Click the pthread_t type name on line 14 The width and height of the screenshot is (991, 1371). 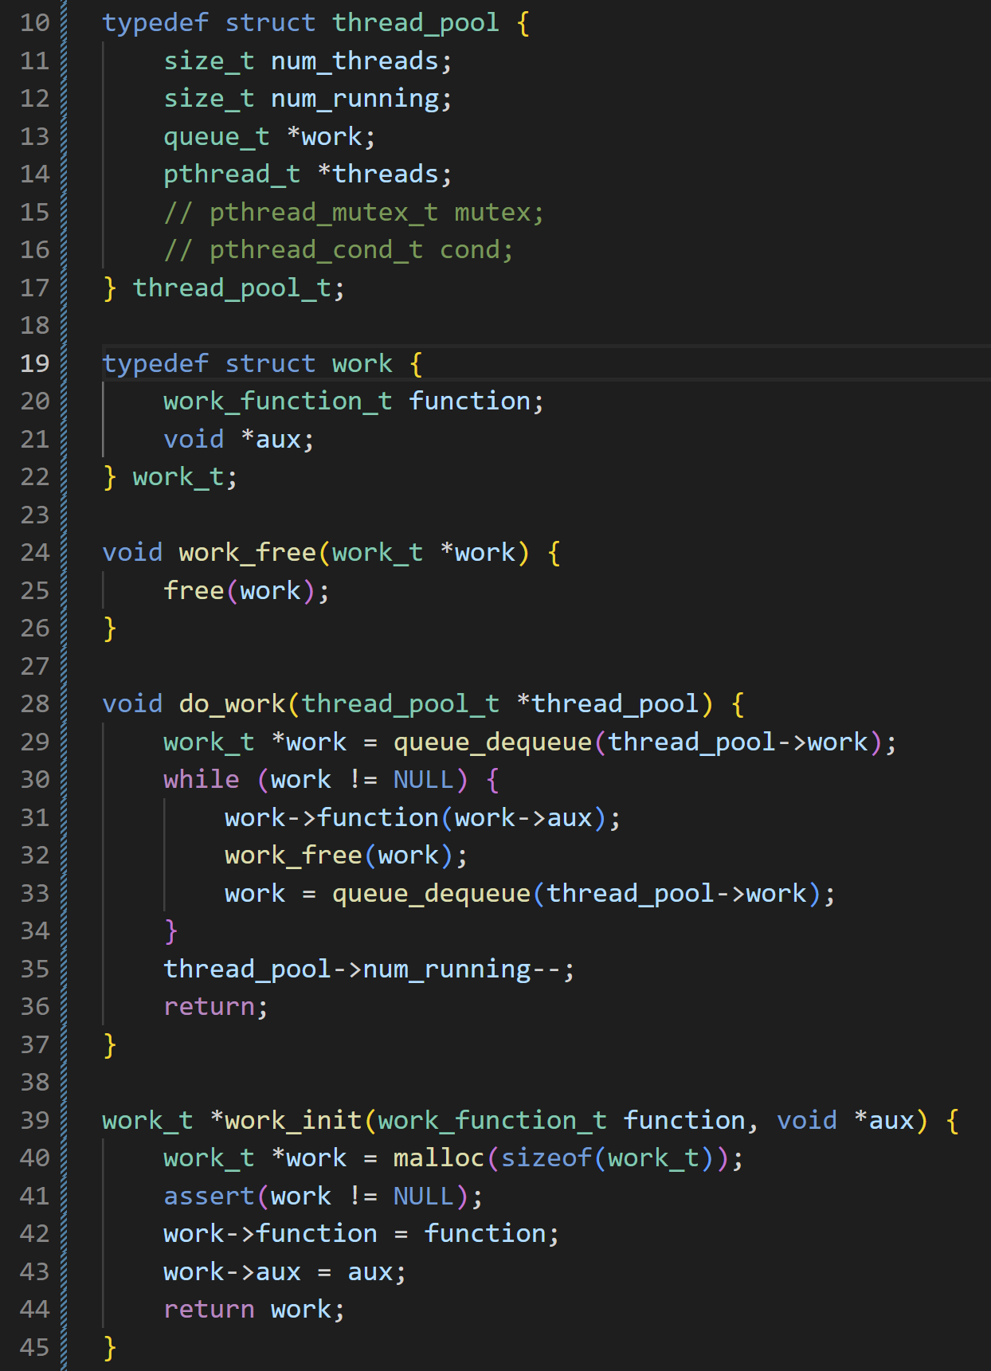point(231,174)
